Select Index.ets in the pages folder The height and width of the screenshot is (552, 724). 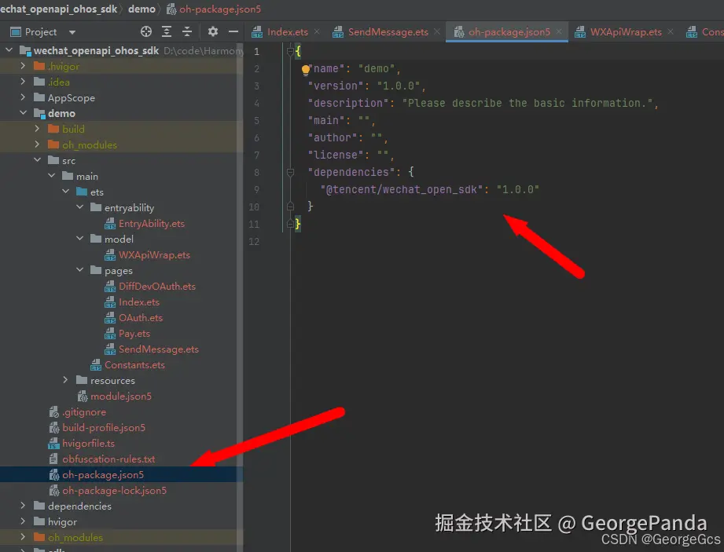click(139, 302)
